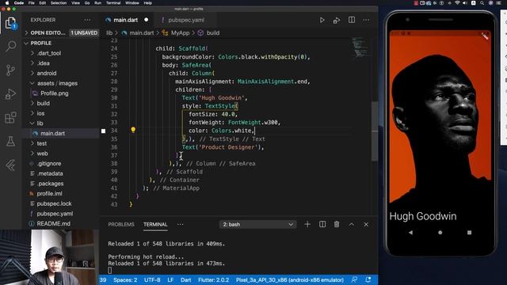This screenshot has height=285, width=507.
Task: Open the Extensions view
Action: coord(10,118)
